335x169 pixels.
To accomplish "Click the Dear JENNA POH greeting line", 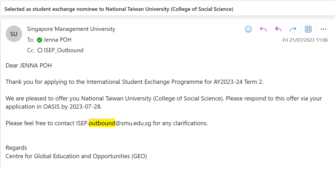I will coord(29,65).
